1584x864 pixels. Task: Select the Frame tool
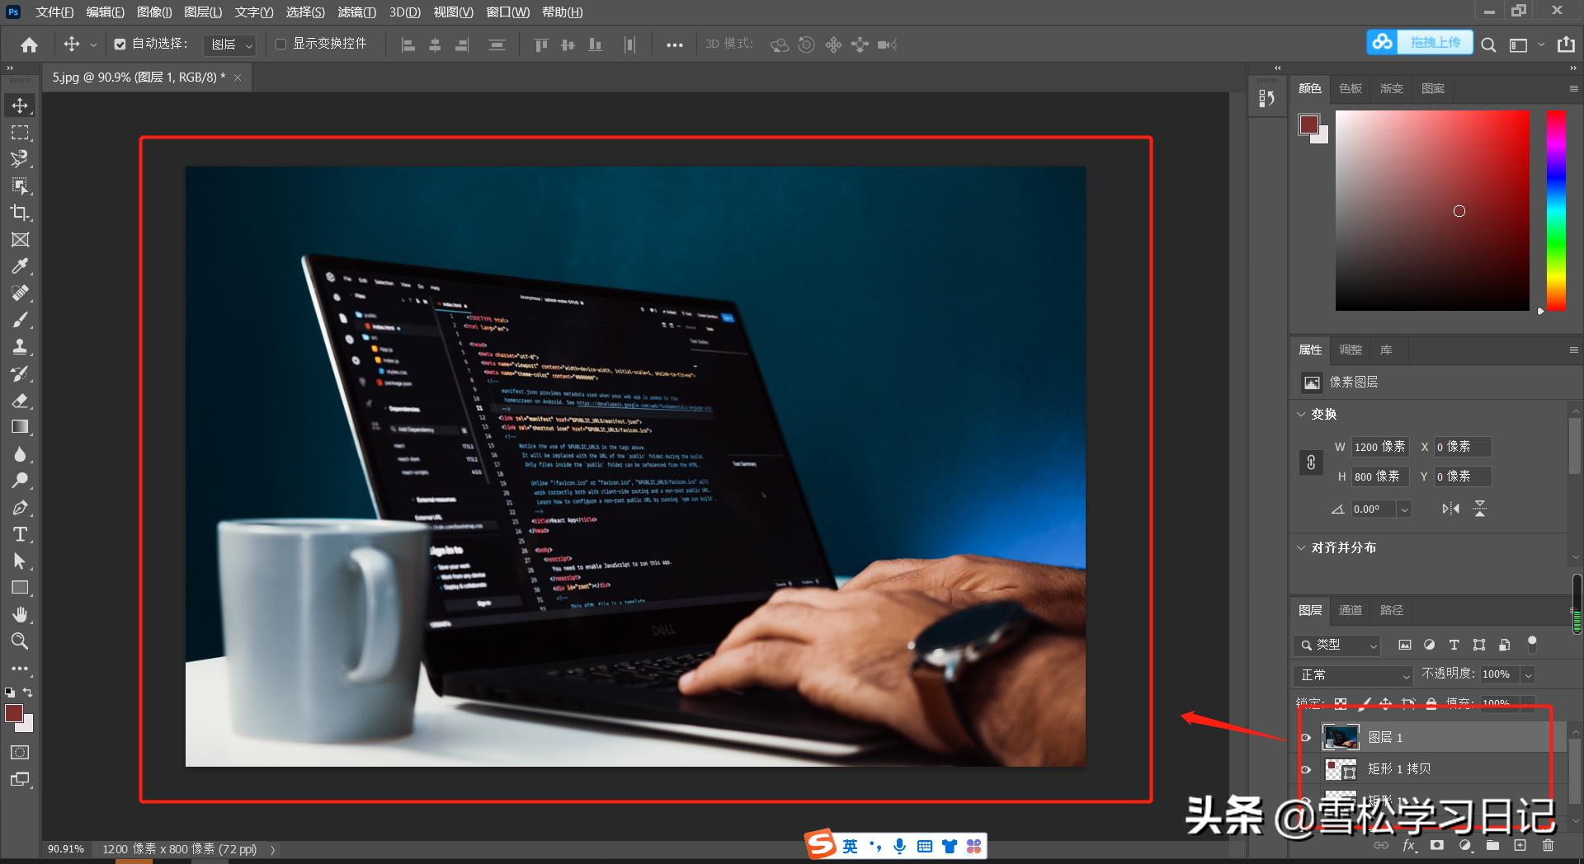(20, 239)
